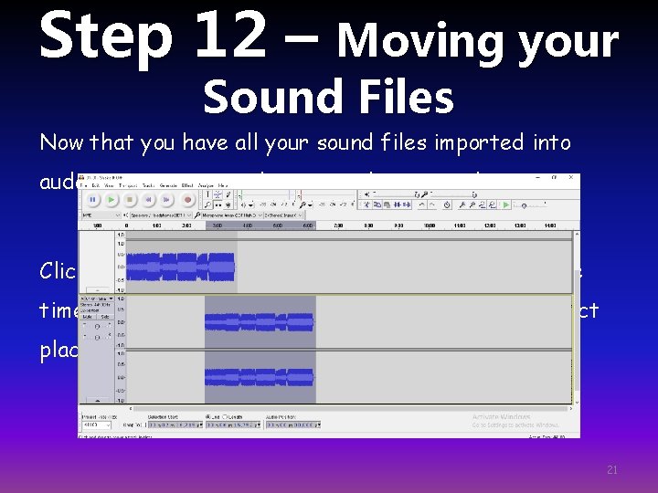The image size is (658, 493).
Task: Open the View menu
Action: 109,185
